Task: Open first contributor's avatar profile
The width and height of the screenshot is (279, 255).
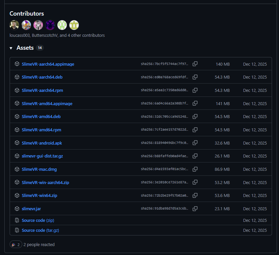Action: tap(14, 25)
